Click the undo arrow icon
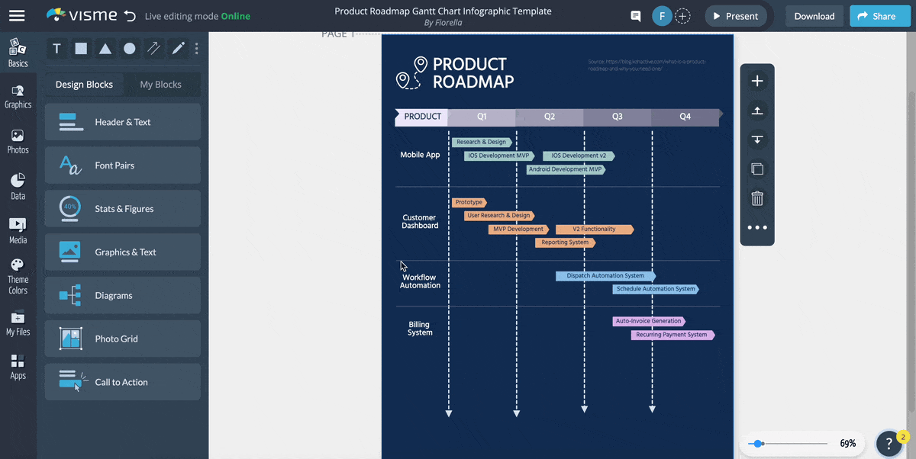Image resolution: width=916 pixels, height=459 pixels. click(x=130, y=16)
